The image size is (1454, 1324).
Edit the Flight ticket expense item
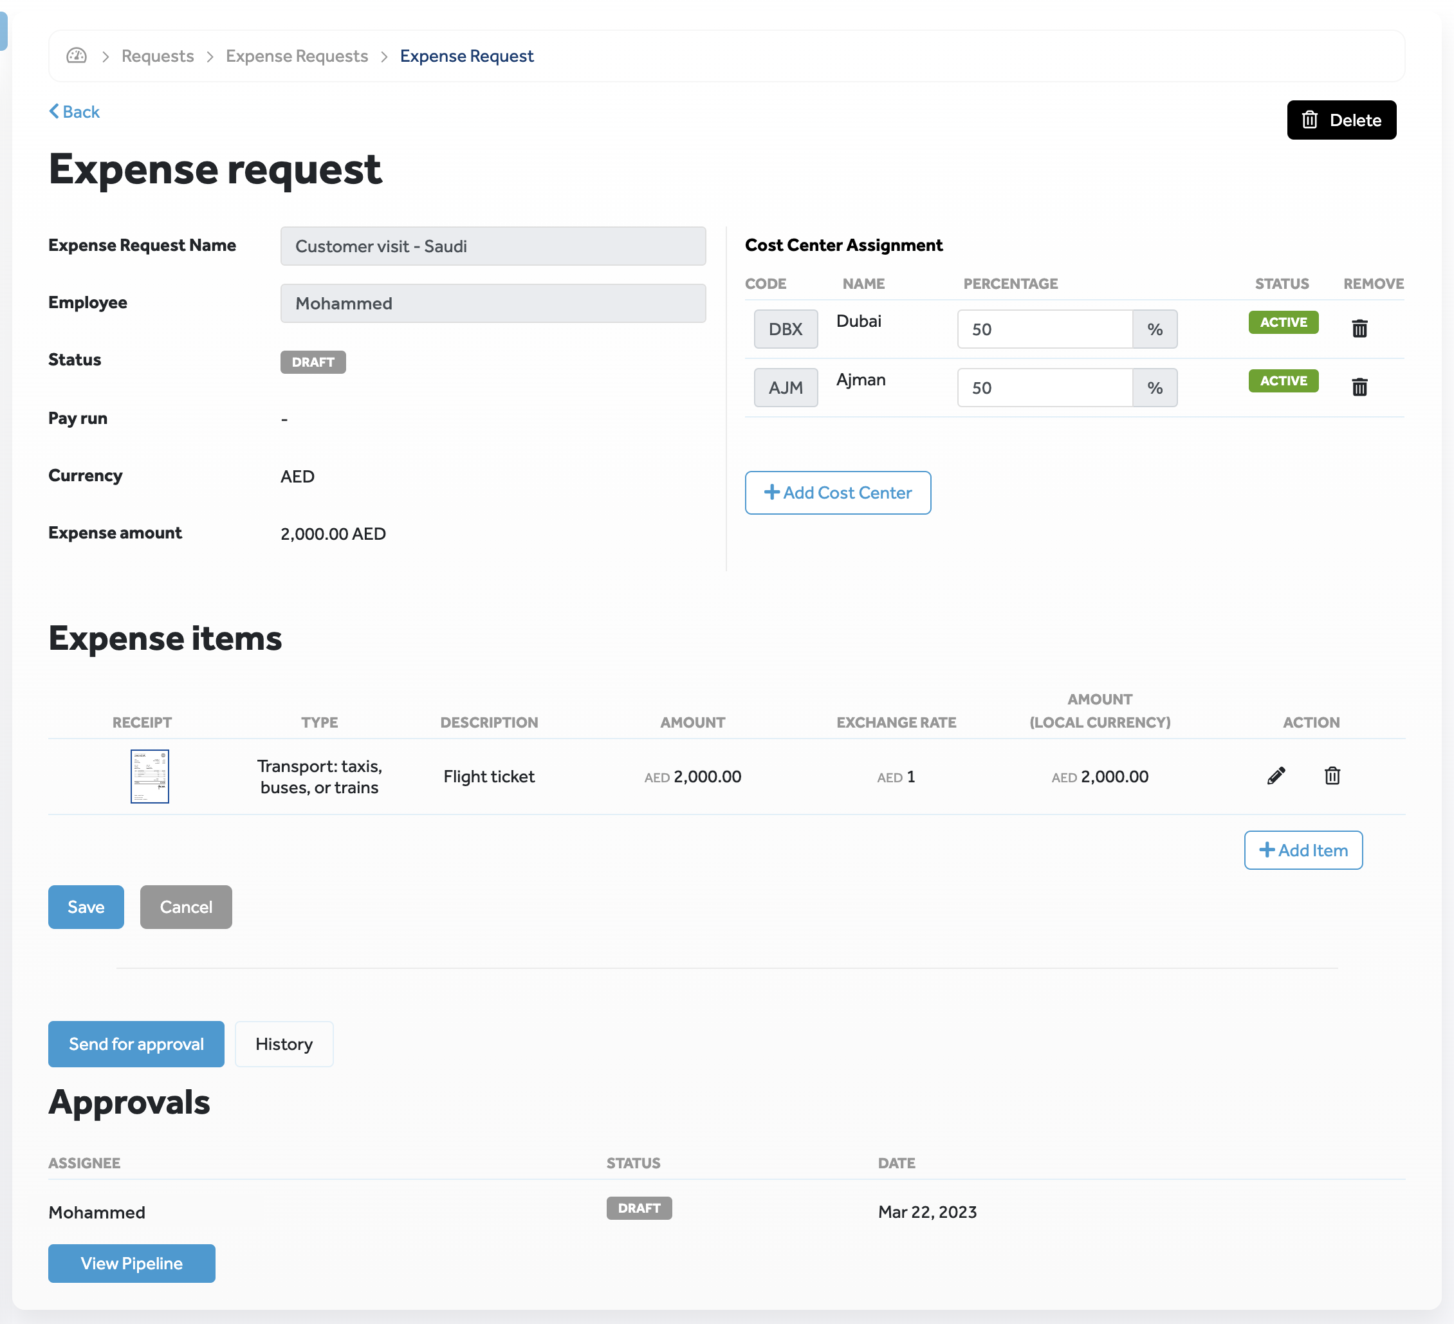pyautogui.click(x=1275, y=776)
